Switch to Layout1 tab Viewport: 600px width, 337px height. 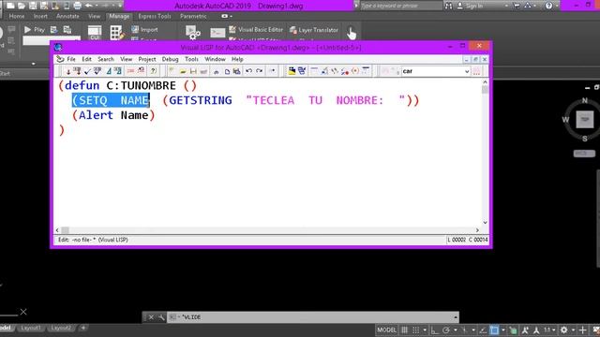point(31,328)
